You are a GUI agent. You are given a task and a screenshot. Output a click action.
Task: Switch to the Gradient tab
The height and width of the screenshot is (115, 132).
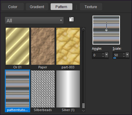pos(37,7)
